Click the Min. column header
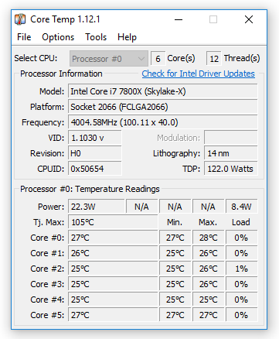Screen dimensions: 279x339 point(175,222)
